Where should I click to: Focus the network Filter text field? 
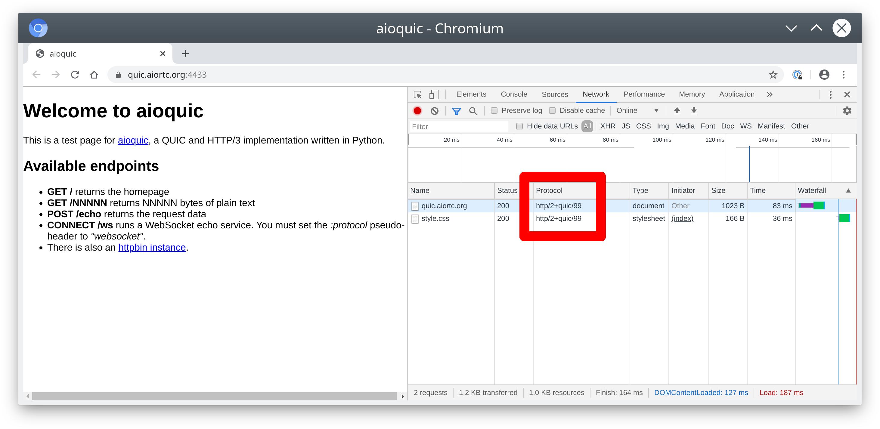[x=459, y=127]
